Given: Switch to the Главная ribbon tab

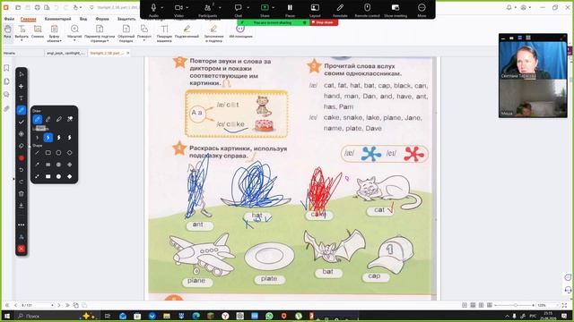Looking at the screenshot, I should tap(28, 19).
